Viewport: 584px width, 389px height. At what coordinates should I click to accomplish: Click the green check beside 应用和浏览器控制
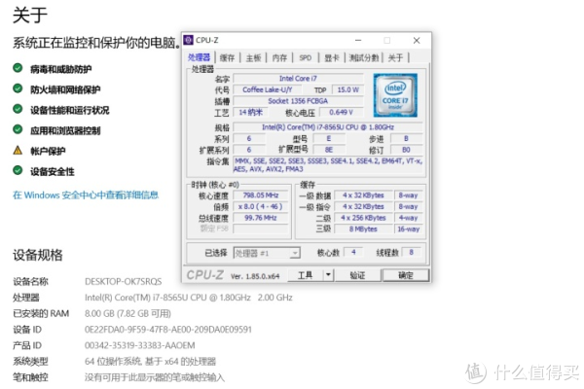coord(18,129)
